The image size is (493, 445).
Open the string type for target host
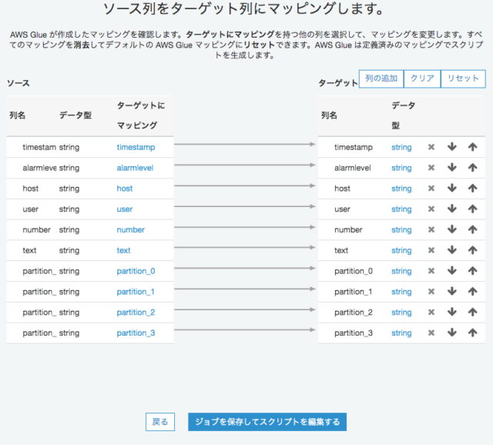[401, 189]
